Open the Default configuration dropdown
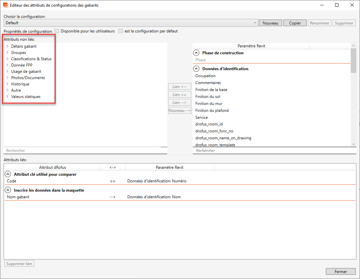This screenshot has height=279, width=360. [x=255, y=23]
